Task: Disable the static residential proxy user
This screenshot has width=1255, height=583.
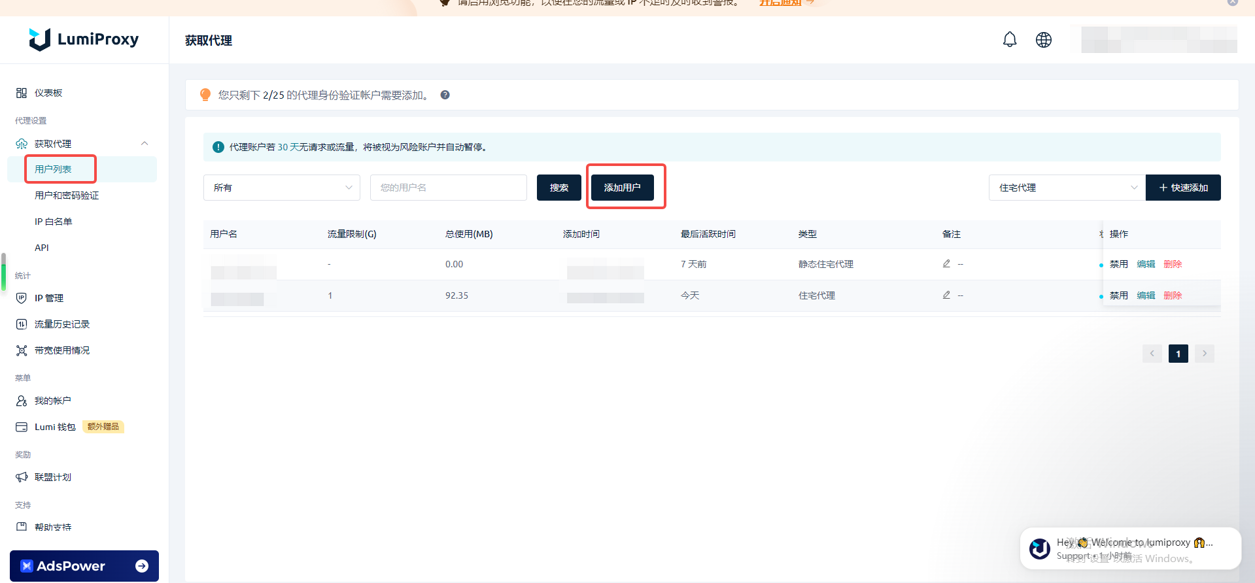Action: [x=1118, y=264]
